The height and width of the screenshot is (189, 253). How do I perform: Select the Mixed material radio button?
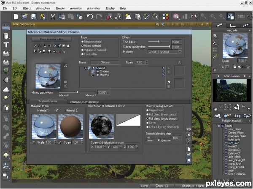[x=82, y=46]
